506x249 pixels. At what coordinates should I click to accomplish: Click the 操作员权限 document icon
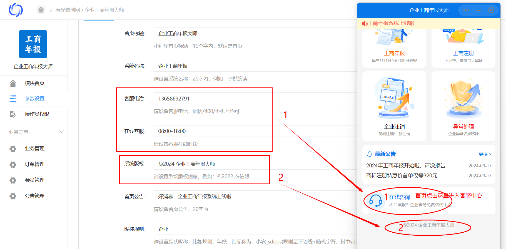point(13,114)
